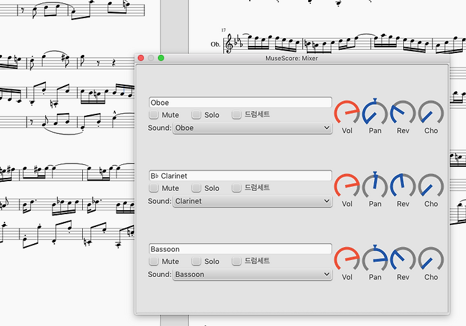Viewport: 466px width, 326px height.
Task: Click the Oboe Pan knob
Action: 375,113
